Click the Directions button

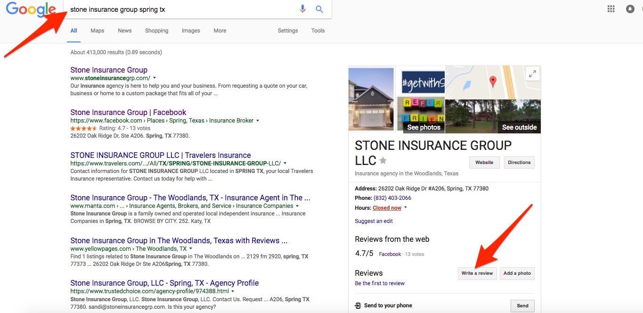click(x=519, y=163)
